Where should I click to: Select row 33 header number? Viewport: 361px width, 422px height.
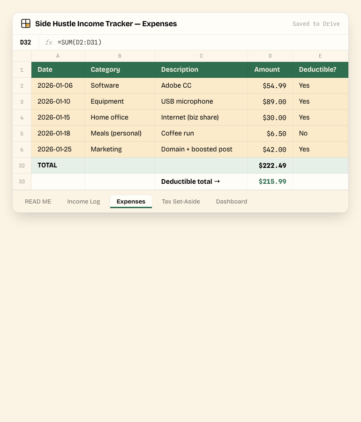[x=22, y=181]
